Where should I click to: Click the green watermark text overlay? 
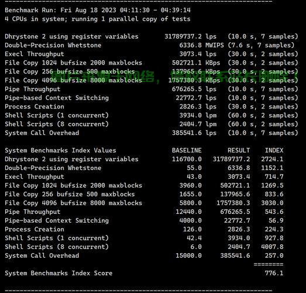pos(174,76)
